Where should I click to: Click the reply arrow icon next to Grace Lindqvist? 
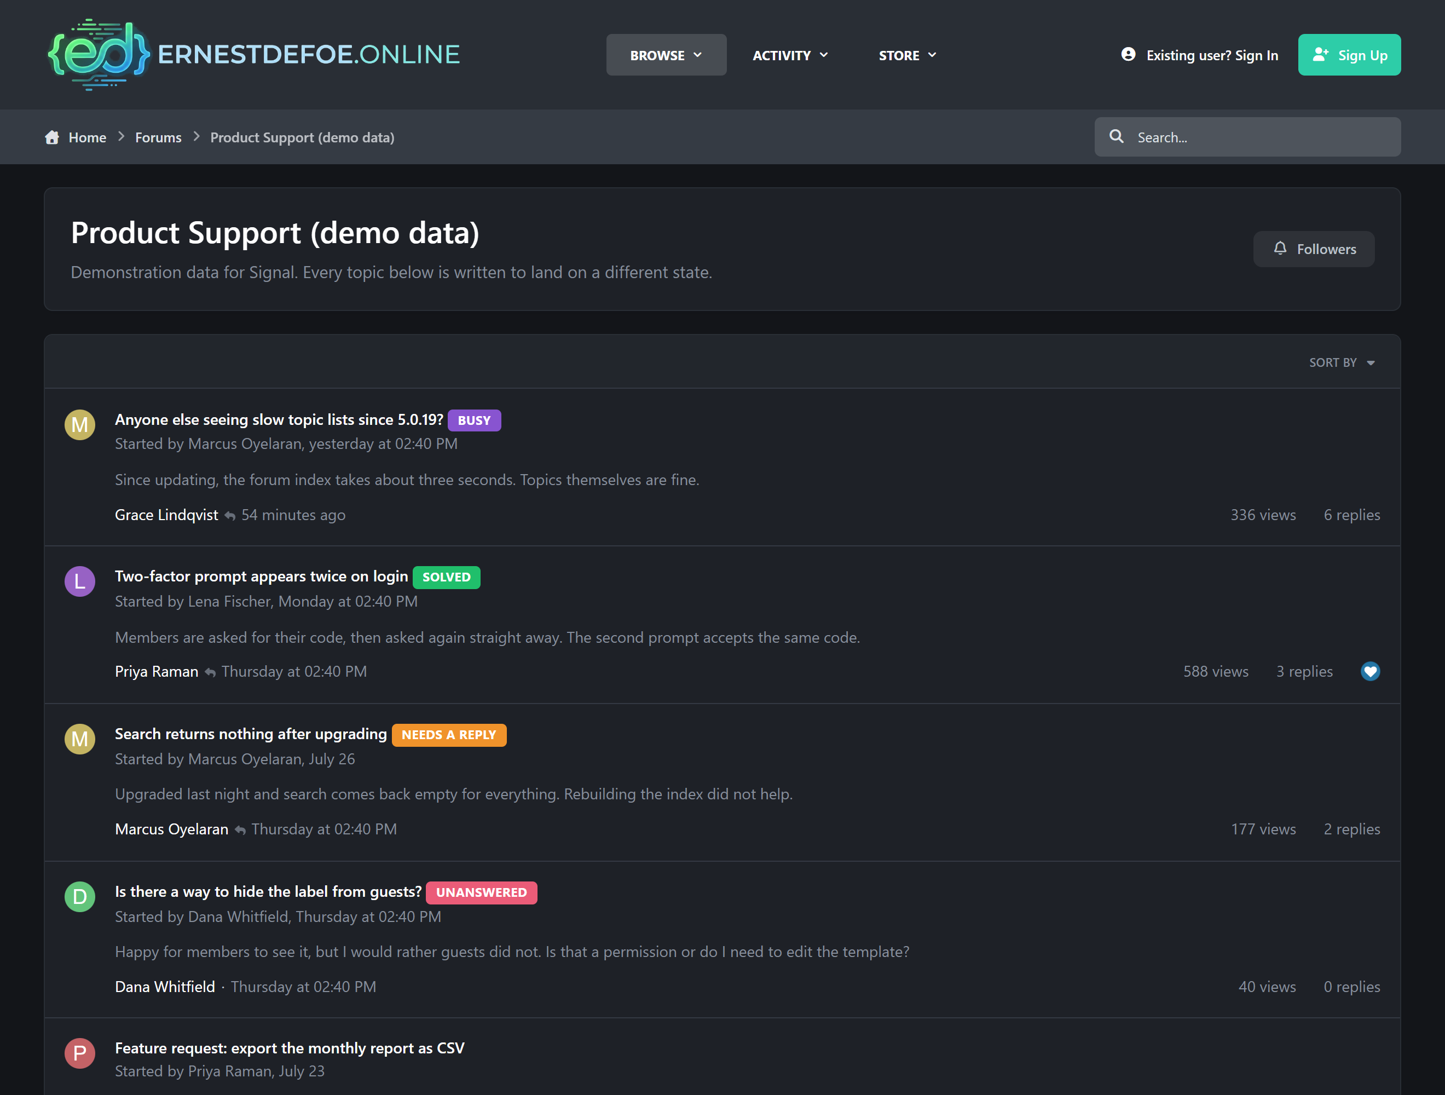(x=230, y=516)
